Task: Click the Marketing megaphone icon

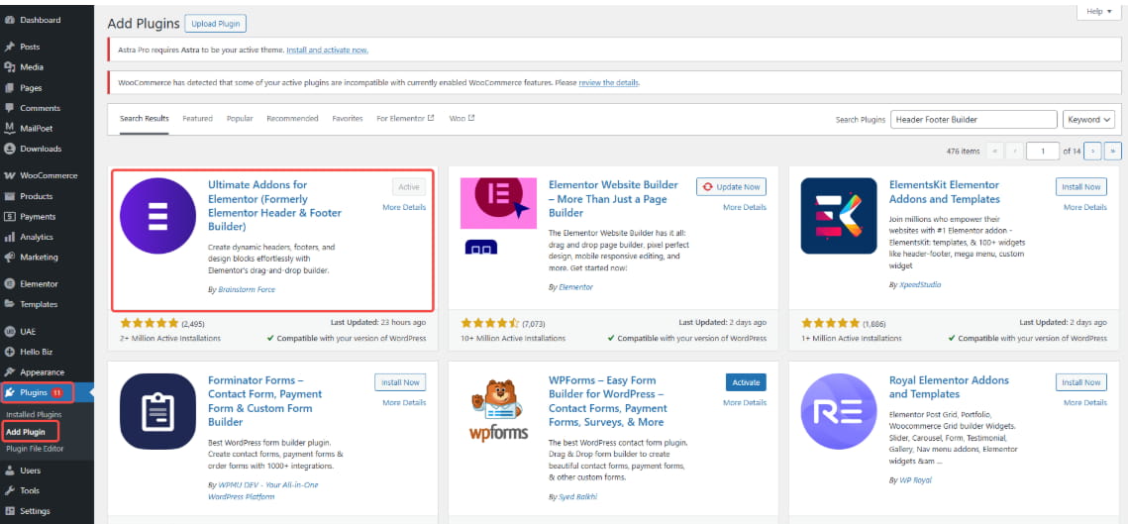Action: tap(10, 257)
